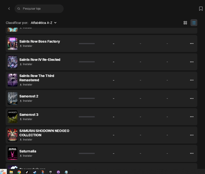Screen dimensions: 205x174
Task: Open TikTok from the taskbar
Action: pyautogui.click(x=27, y=172)
